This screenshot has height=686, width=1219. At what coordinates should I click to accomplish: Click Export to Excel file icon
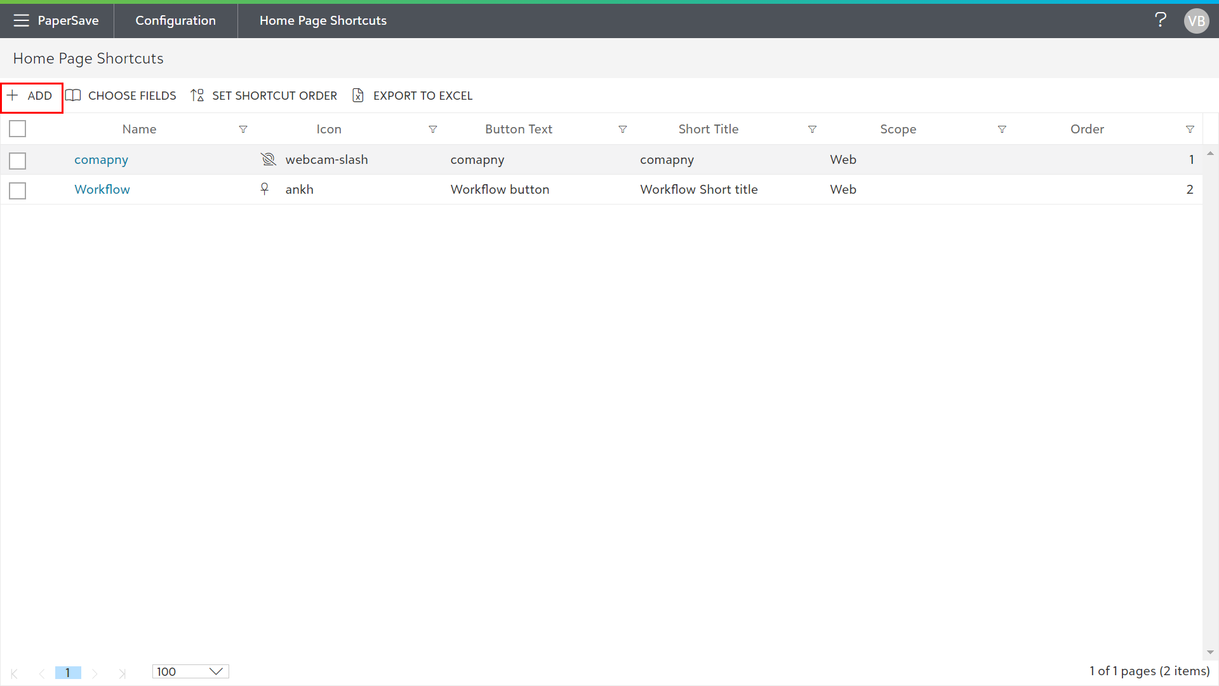pyautogui.click(x=358, y=96)
